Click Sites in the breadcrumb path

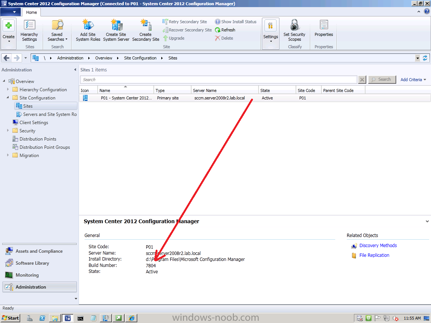[172, 58]
